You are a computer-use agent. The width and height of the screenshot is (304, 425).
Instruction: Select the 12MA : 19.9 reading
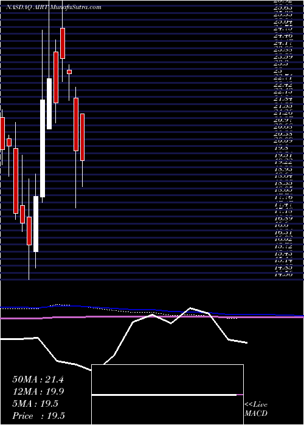tap(38, 392)
